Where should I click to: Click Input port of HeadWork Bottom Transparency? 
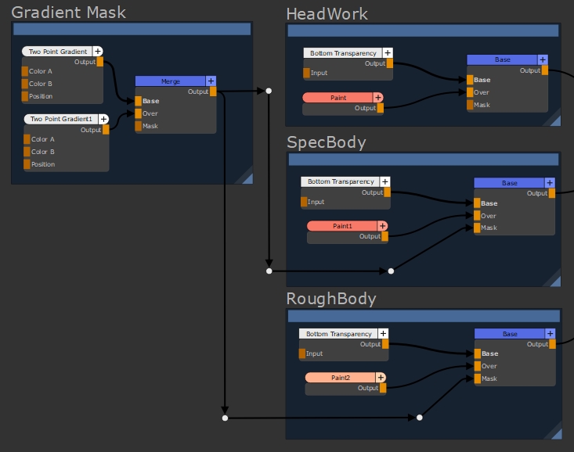click(306, 73)
